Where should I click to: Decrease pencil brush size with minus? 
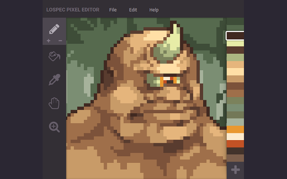click(60, 41)
